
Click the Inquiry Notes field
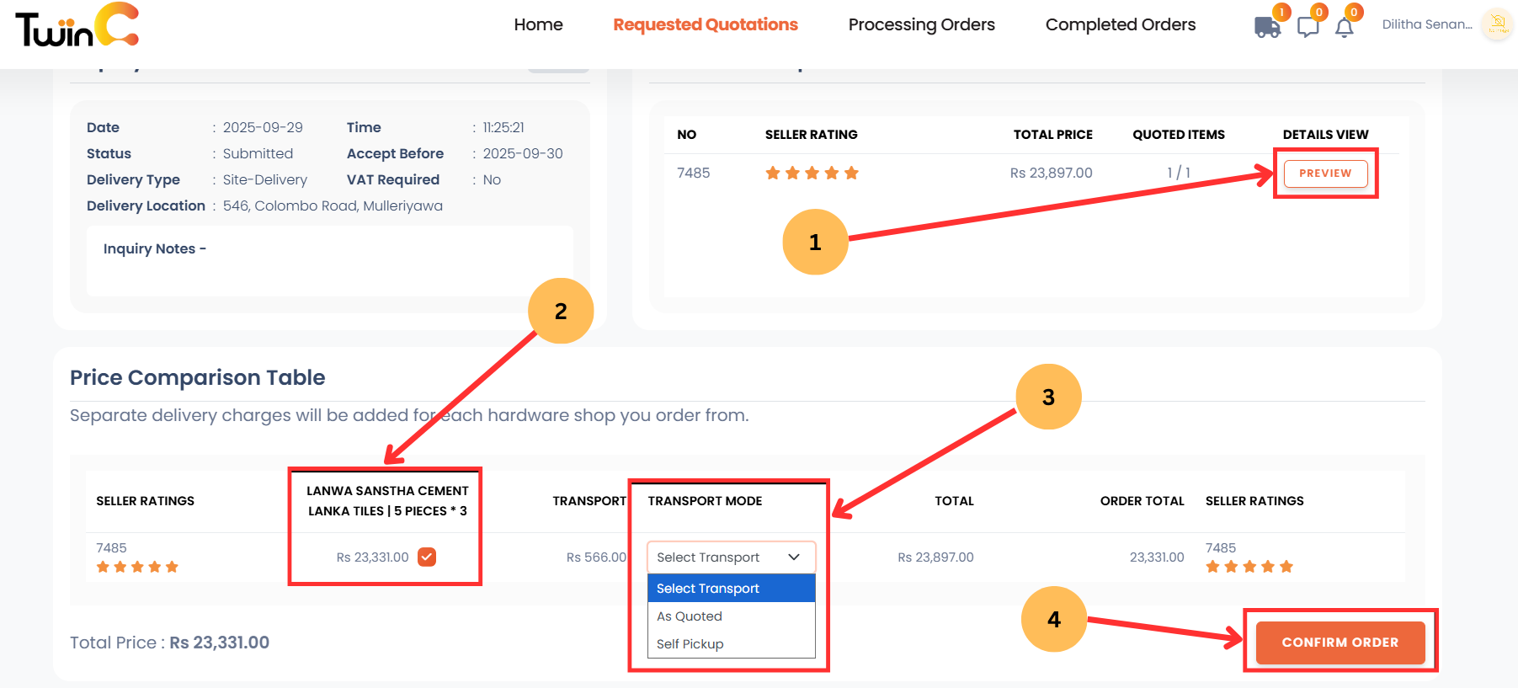pyautogui.click(x=330, y=260)
